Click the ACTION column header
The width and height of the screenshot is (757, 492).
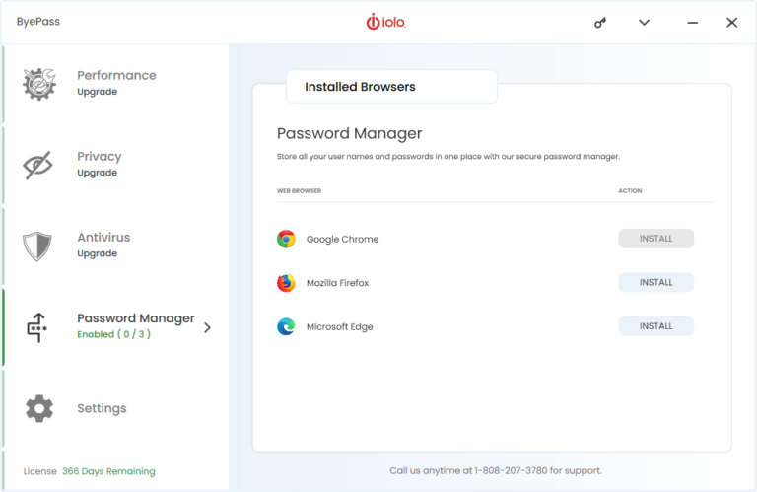630,190
